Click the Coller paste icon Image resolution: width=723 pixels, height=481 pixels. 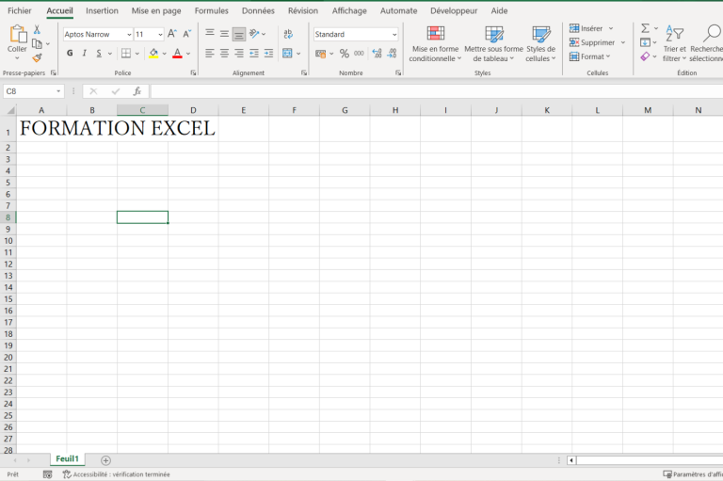point(18,34)
